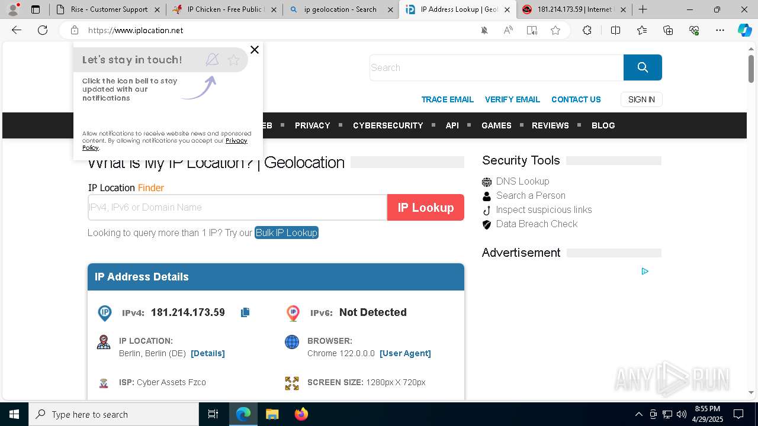The width and height of the screenshot is (758, 426).
Task: Click the AdChoices icon in advertisement
Action: (645, 271)
